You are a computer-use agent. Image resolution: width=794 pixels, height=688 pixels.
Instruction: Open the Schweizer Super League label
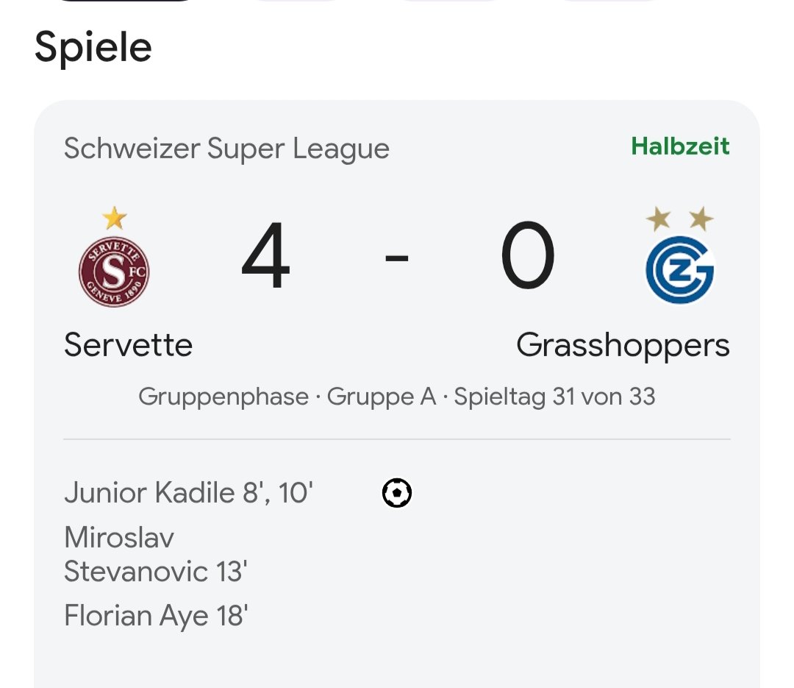point(226,149)
